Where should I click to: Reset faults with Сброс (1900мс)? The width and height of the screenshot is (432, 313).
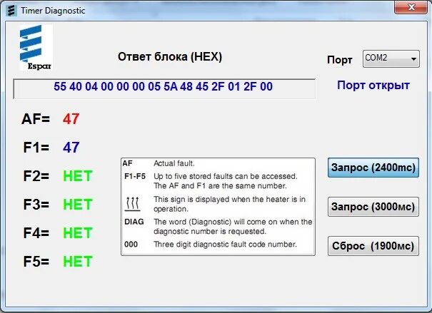tap(373, 246)
